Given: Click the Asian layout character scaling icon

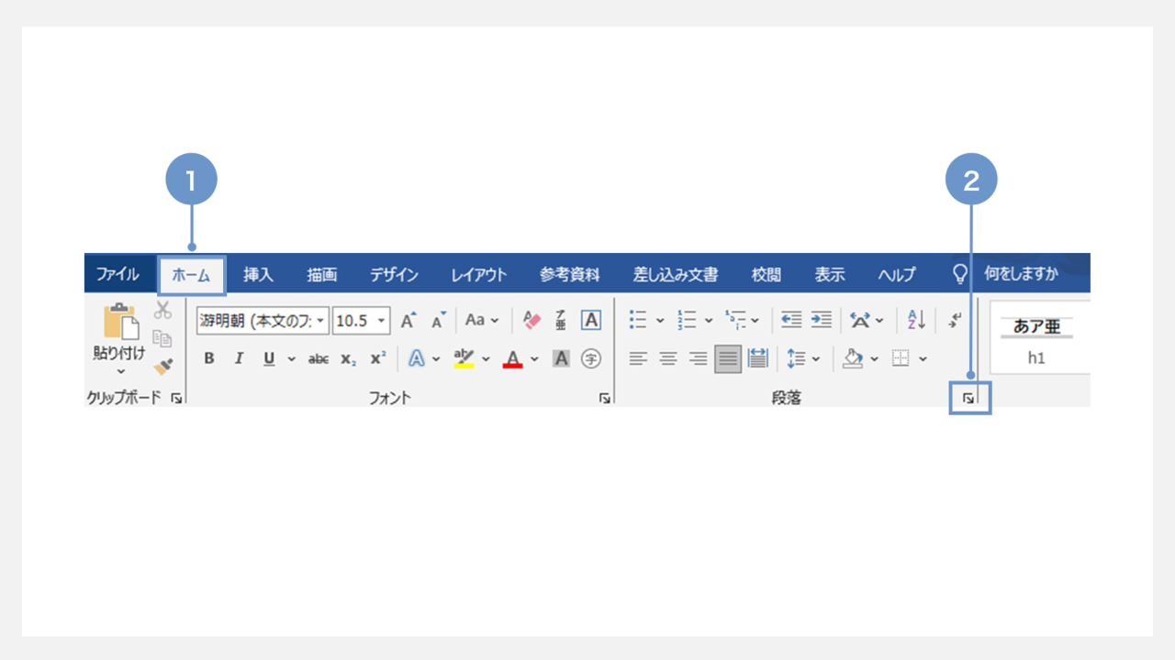Looking at the screenshot, I should [x=860, y=320].
